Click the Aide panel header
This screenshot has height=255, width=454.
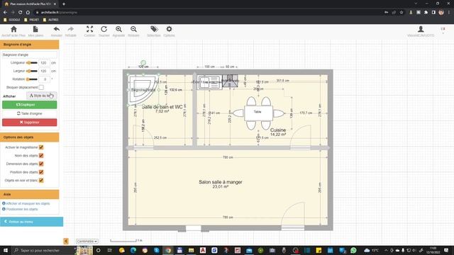tap(30, 194)
